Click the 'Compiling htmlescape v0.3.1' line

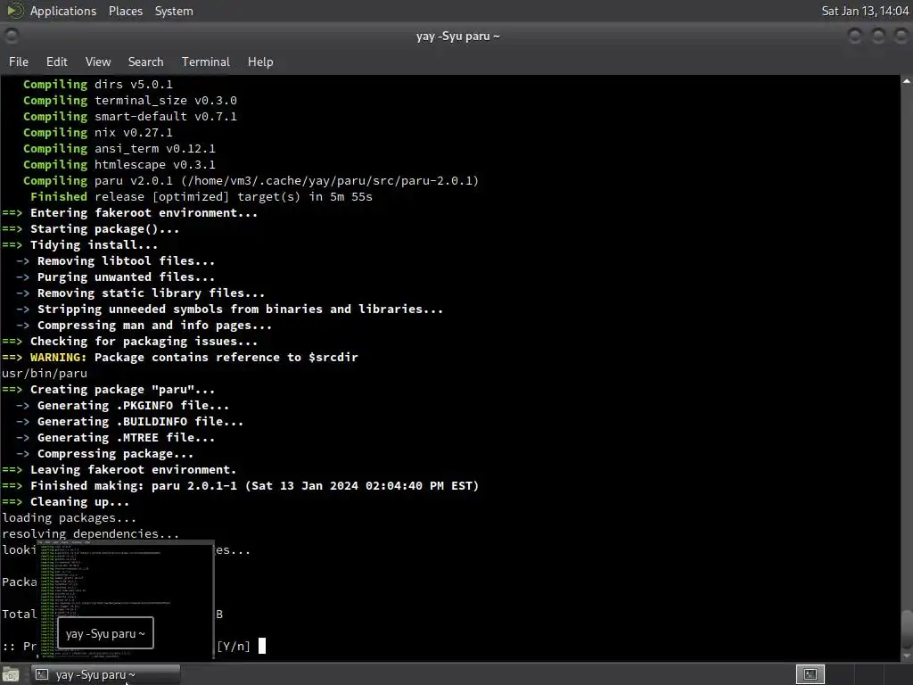(119, 165)
